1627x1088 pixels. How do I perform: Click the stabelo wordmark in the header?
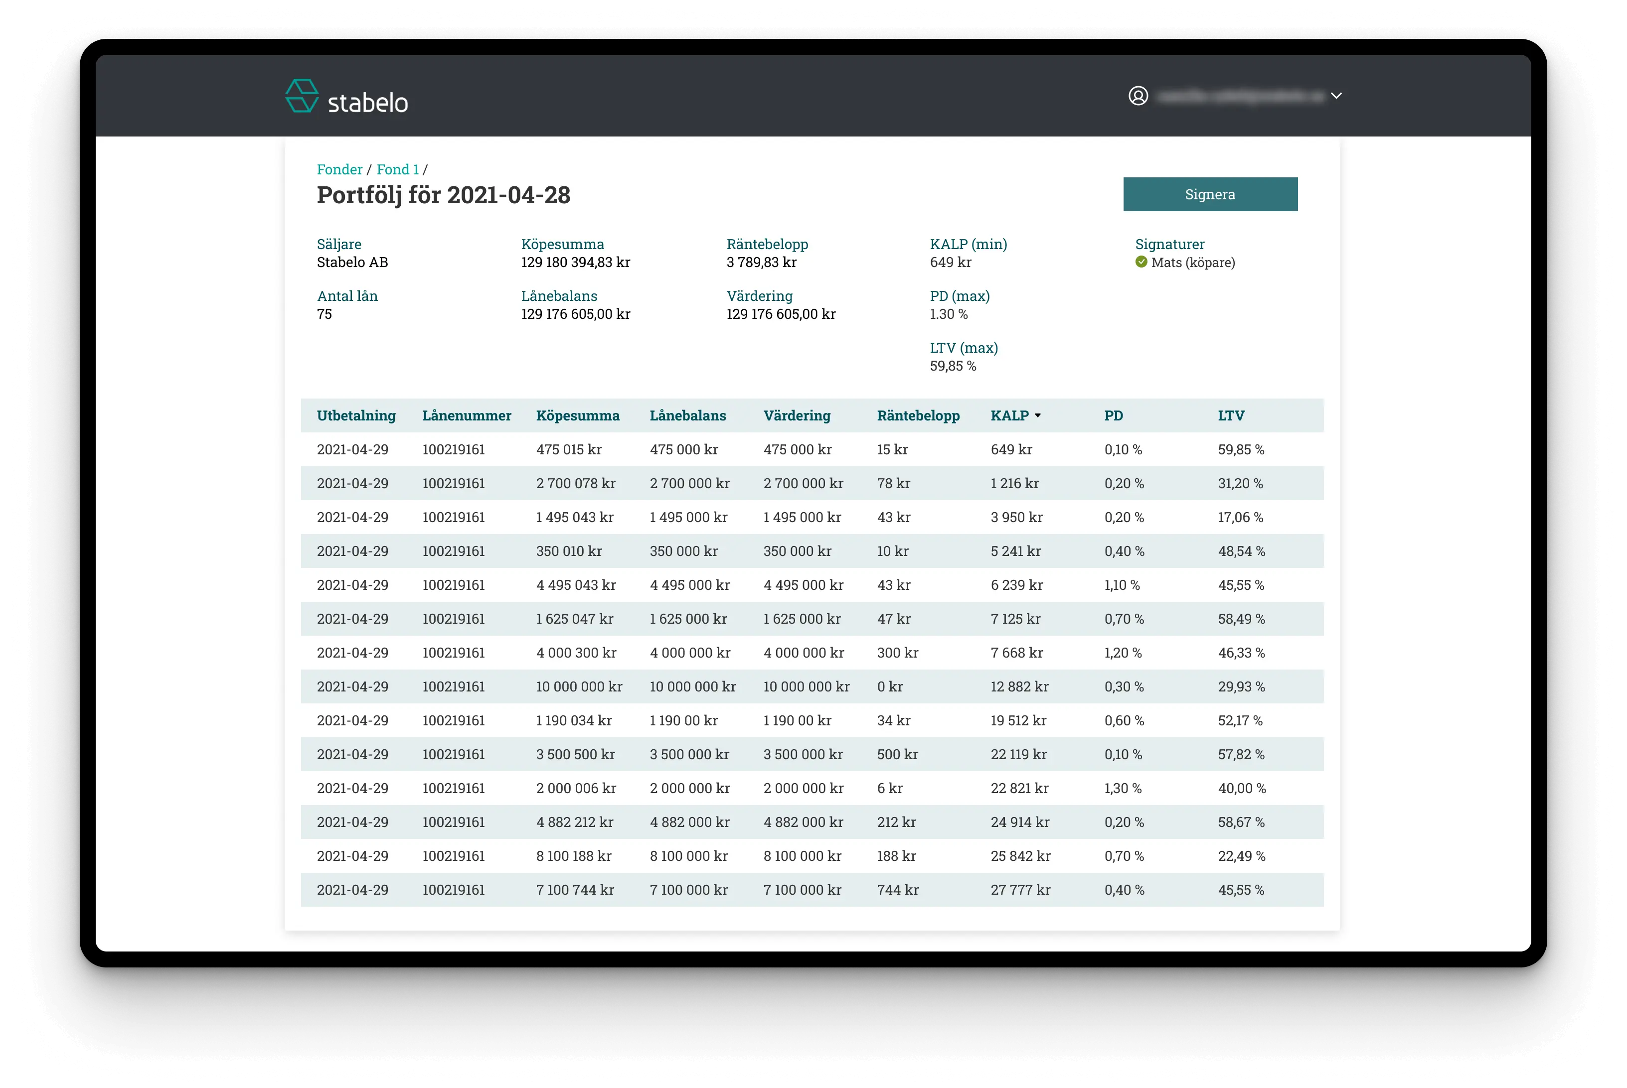click(367, 103)
